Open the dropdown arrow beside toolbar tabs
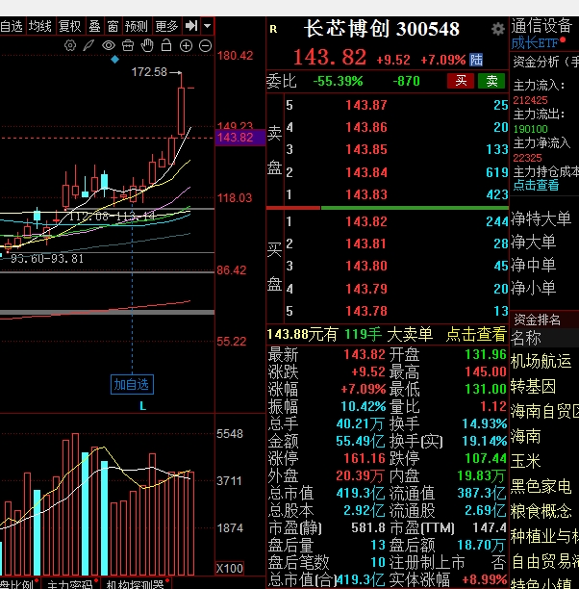579x589 pixels. [208, 26]
